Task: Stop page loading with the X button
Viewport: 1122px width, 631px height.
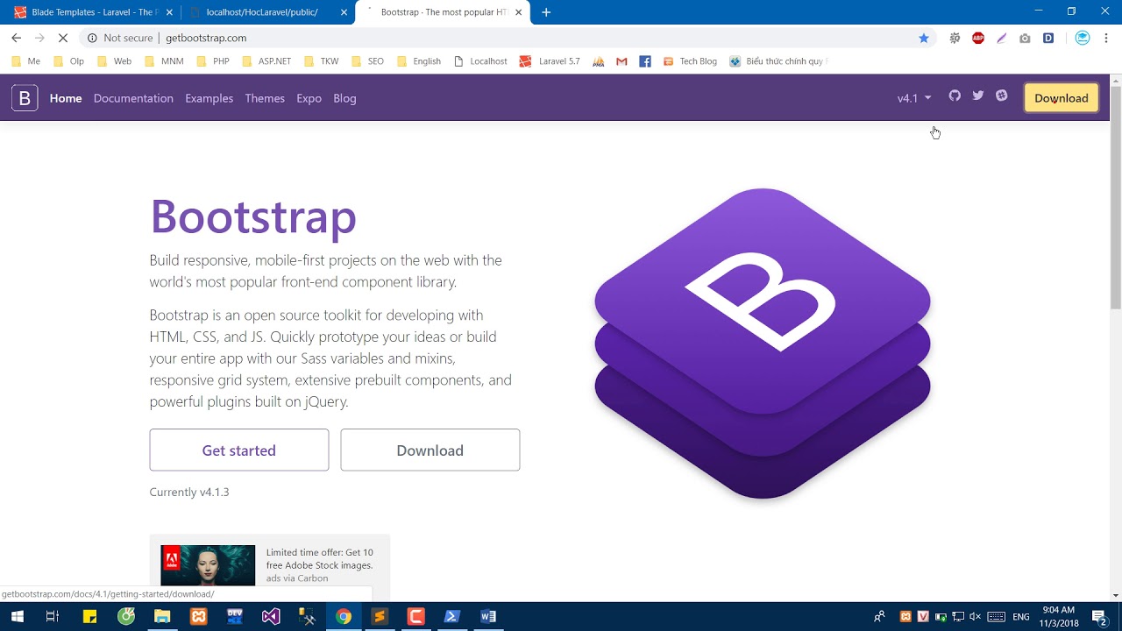Action: (x=62, y=38)
